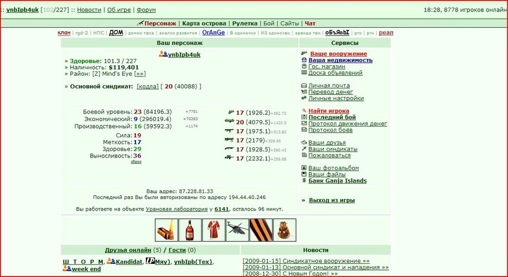This screenshot has height=277, width=508.
Task: Click the icon beside Ваш фотоальбом
Action: pos(304,167)
